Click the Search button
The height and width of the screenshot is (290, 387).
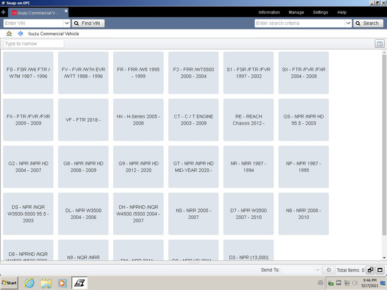tap(368, 23)
